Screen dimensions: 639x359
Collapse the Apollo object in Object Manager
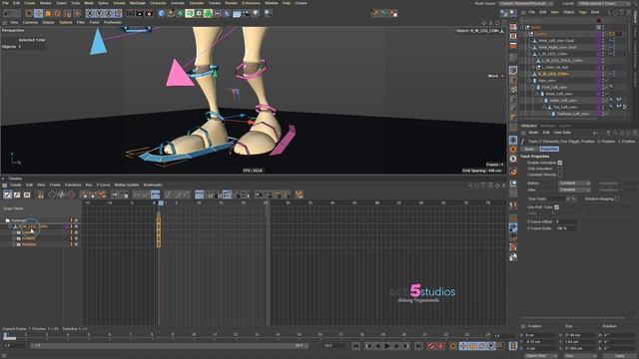tap(523, 27)
